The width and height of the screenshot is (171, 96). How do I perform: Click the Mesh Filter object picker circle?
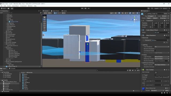pyautogui.click(x=168, y=33)
